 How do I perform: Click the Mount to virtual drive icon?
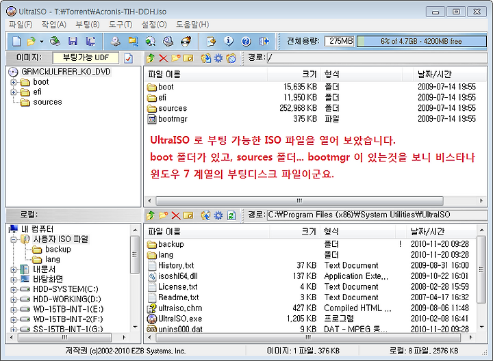168,41
